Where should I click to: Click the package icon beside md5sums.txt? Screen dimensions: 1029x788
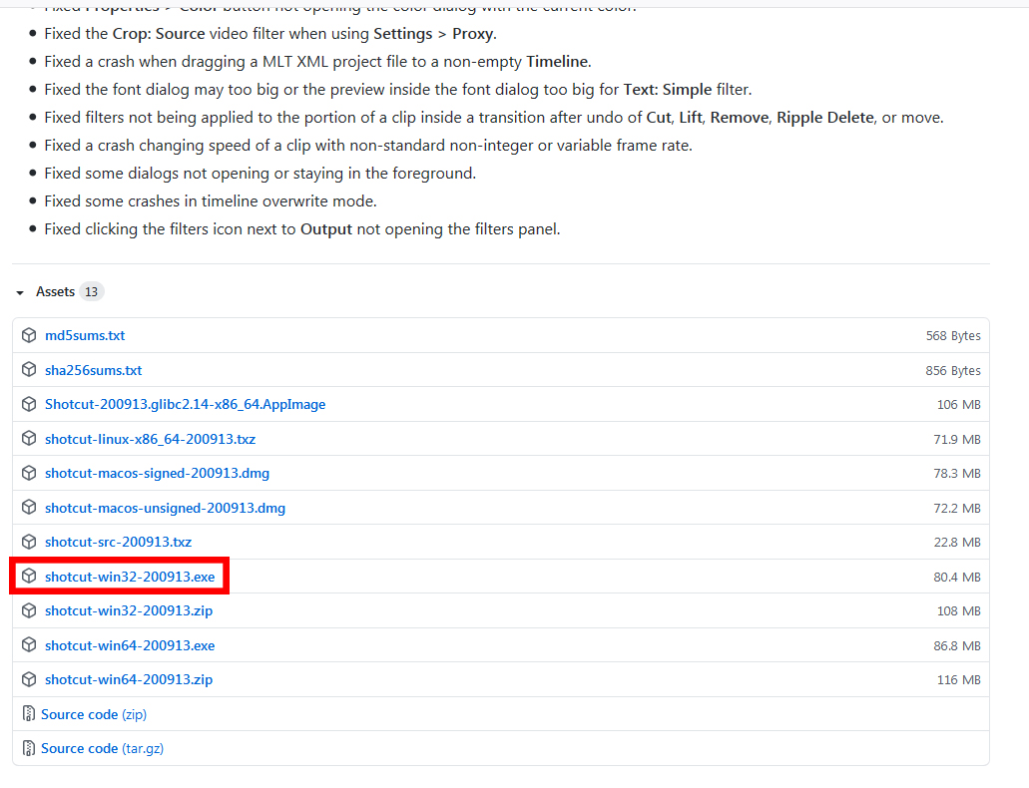29,335
